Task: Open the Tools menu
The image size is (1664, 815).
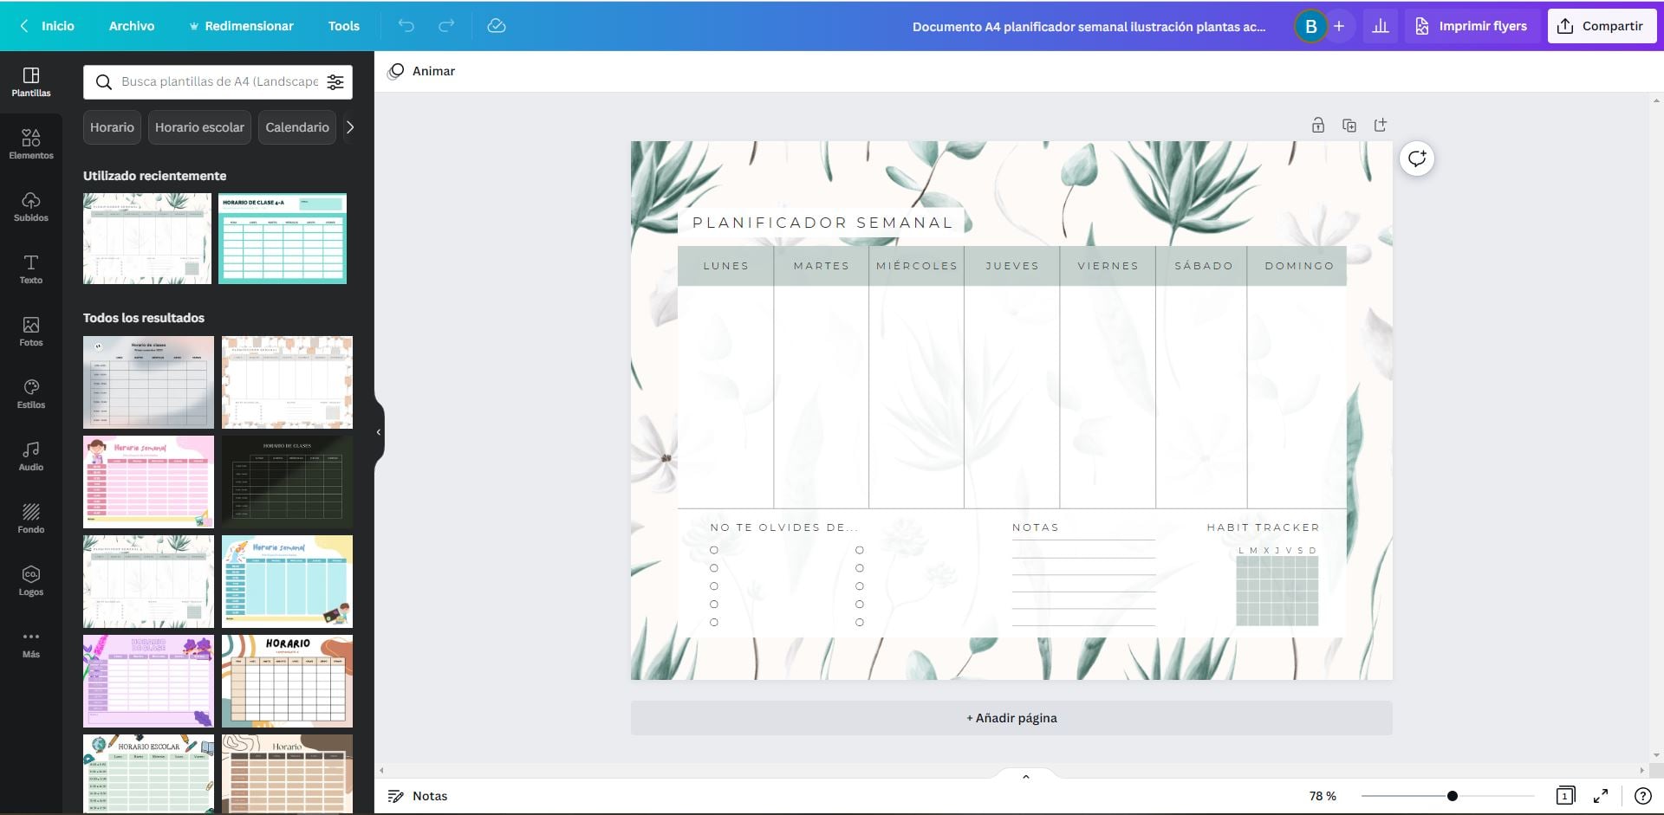Action: tap(344, 26)
